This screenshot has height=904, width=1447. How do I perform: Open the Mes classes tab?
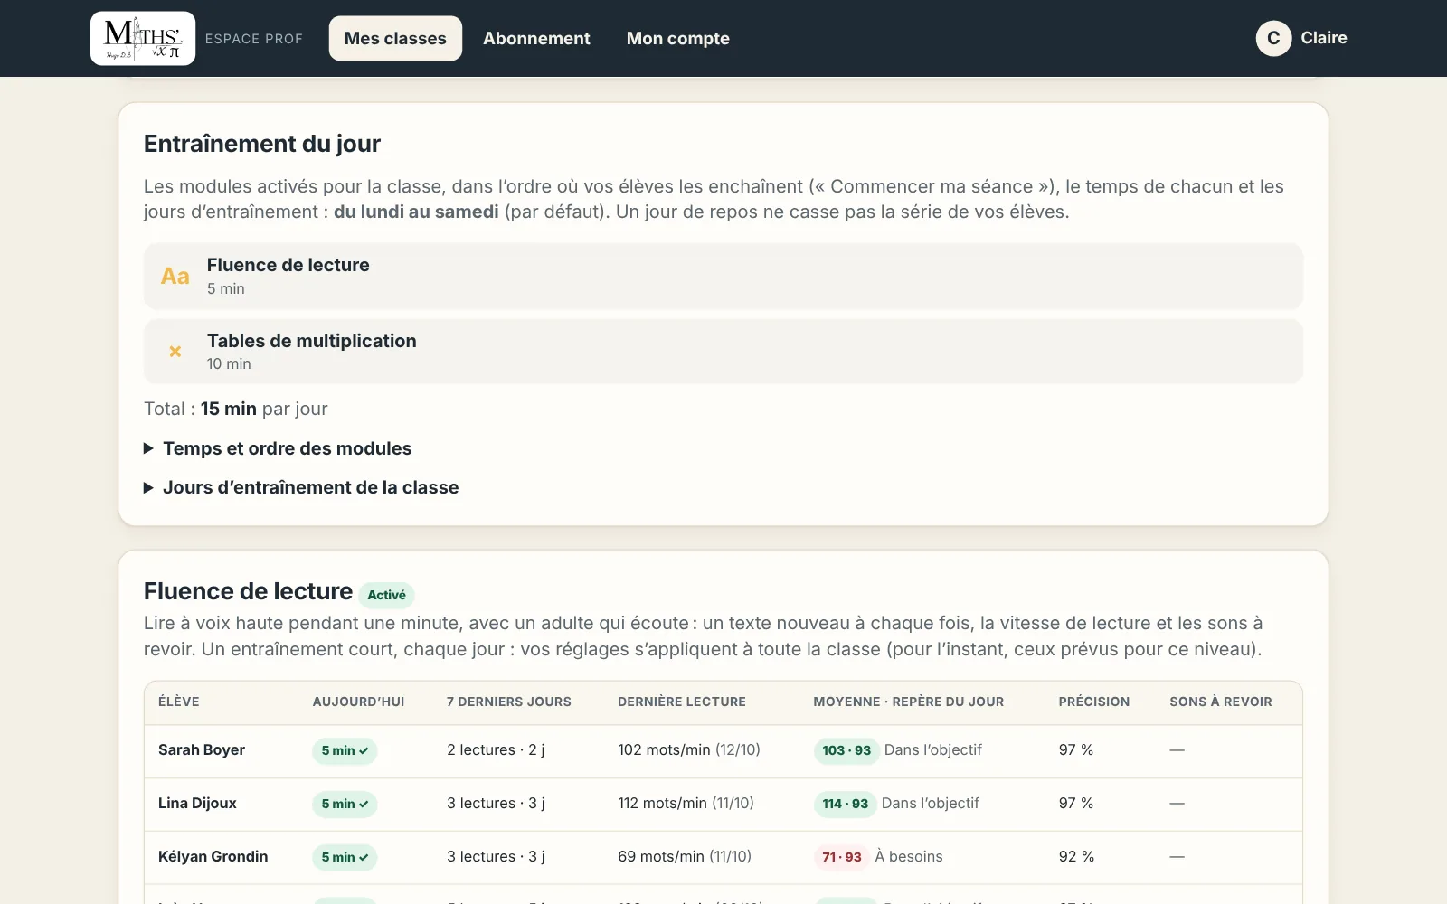point(395,38)
